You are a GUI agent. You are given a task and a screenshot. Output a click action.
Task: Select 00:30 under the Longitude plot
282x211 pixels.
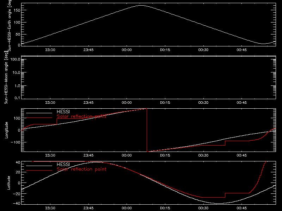203,155
